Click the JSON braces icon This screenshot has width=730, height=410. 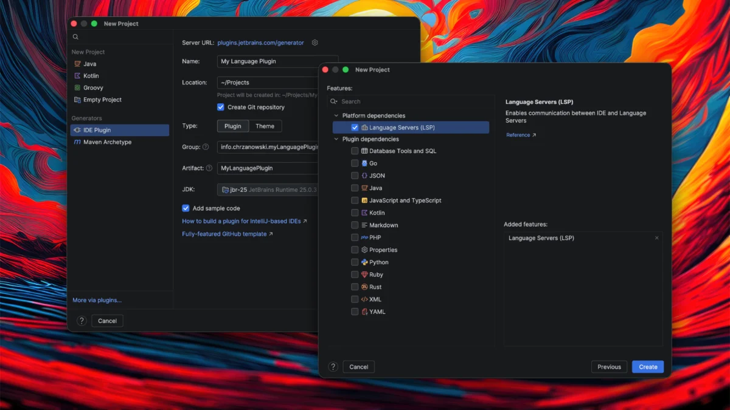pos(364,176)
